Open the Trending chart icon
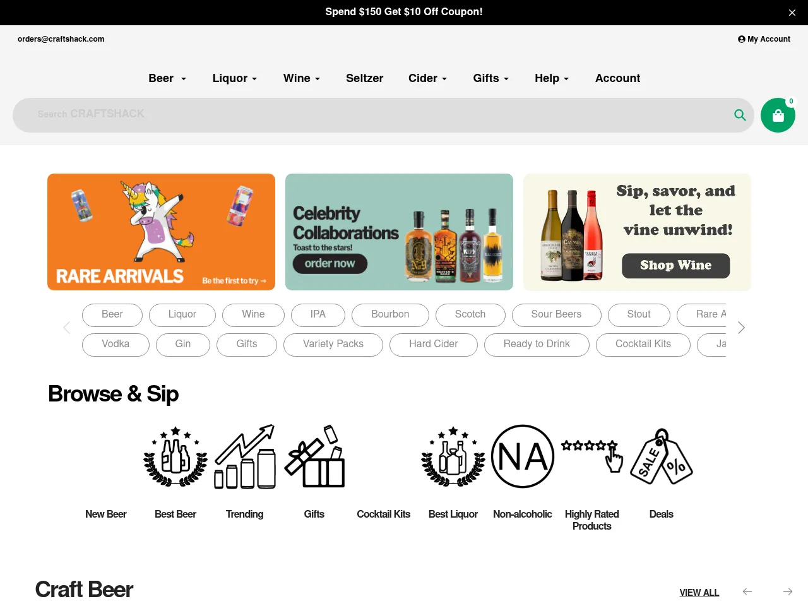 tap(245, 456)
